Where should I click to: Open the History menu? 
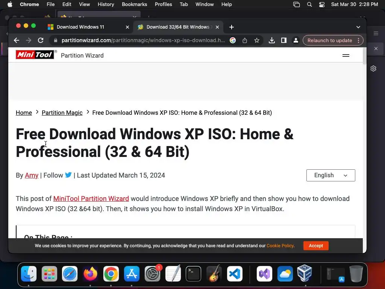pyautogui.click(x=106, y=5)
